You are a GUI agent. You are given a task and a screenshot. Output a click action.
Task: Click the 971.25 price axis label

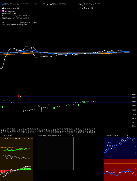tap(134, 114)
